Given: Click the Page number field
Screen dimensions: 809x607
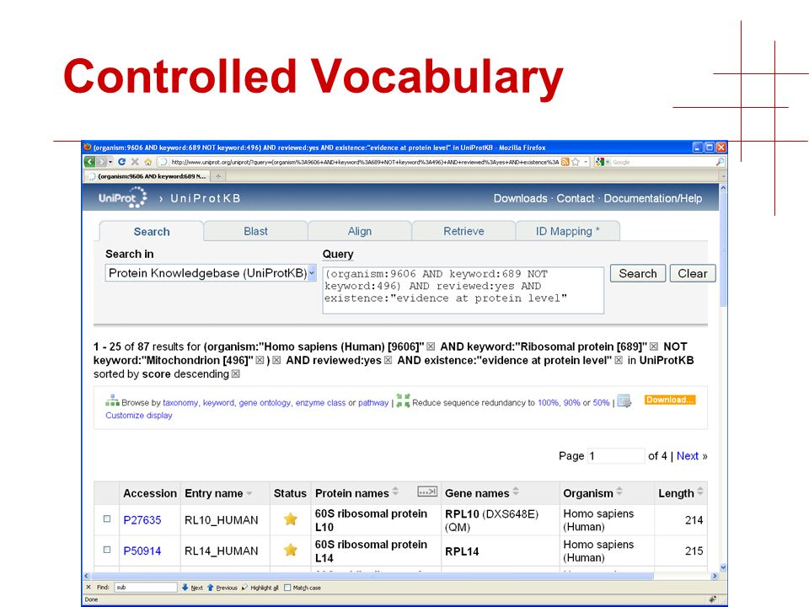Looking at the screenshot, I should (x=616, y=456).
